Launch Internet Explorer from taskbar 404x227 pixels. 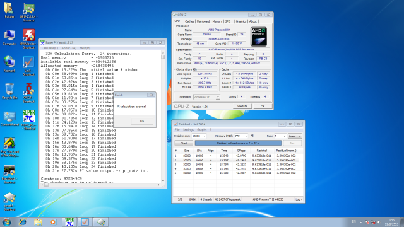(x=23, y=222)
